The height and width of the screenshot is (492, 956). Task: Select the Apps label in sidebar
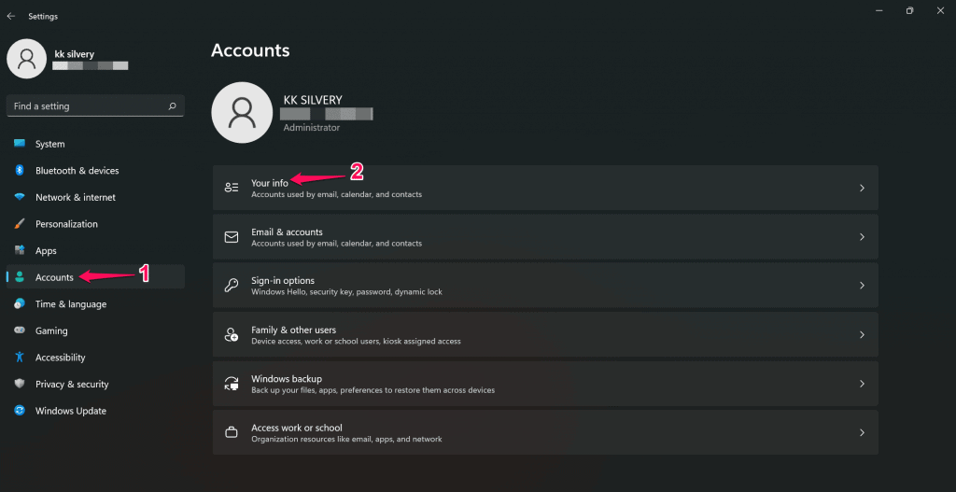46,250
